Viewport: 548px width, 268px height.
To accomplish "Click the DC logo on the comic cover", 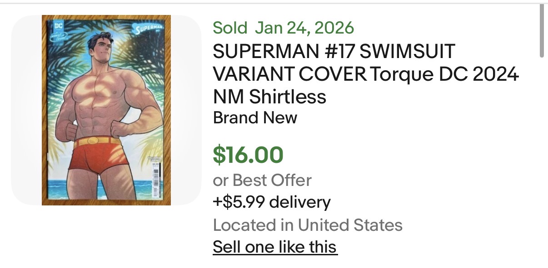I will tap(58, 25).
